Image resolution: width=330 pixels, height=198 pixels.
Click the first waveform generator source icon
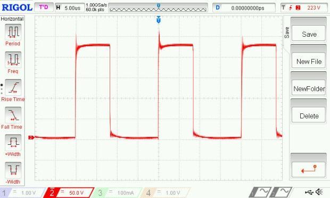[x=260, y=192]
